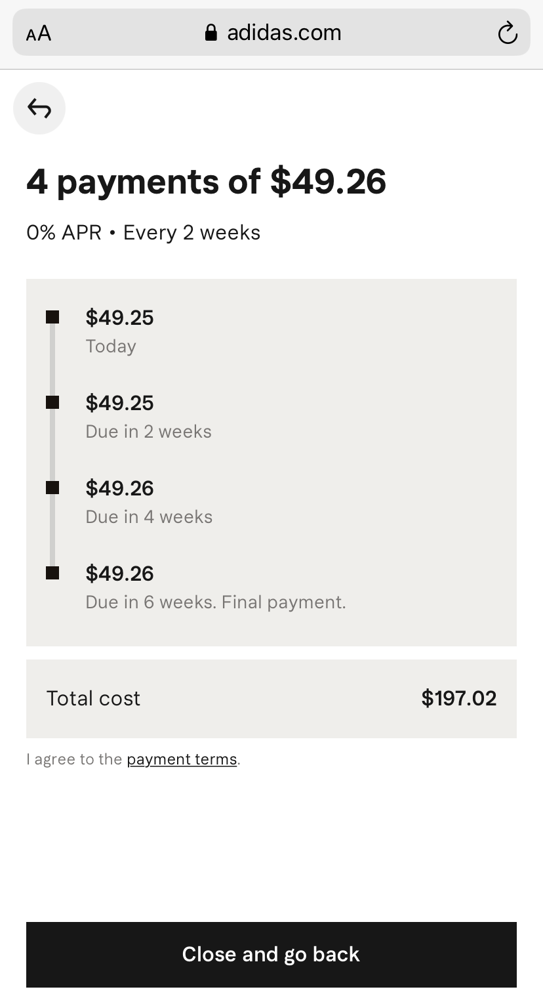Click the Total cost label
The height and width of the screenshot is (1004, 543).
pyautogui.click(x=93, y=698)
